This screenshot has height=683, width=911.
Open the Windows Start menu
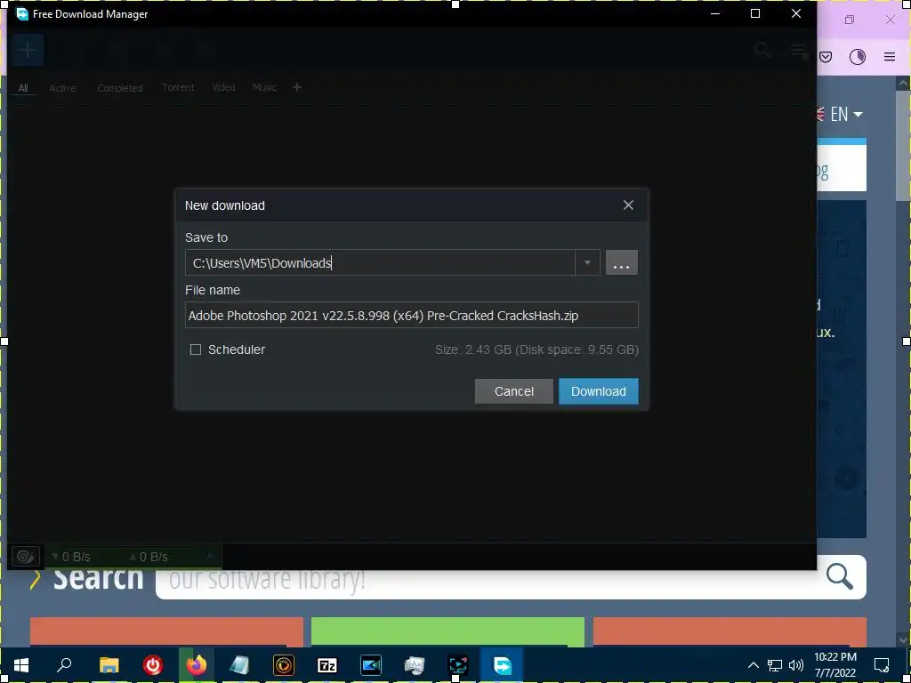21,665
